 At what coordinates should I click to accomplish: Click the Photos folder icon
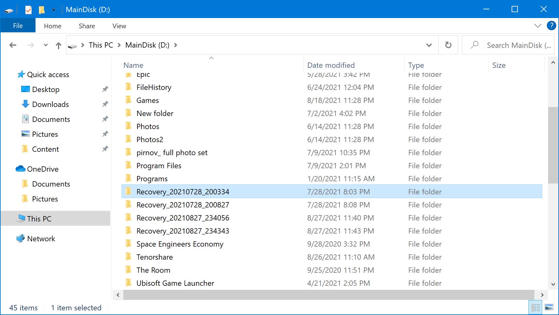tap(128, 126)
